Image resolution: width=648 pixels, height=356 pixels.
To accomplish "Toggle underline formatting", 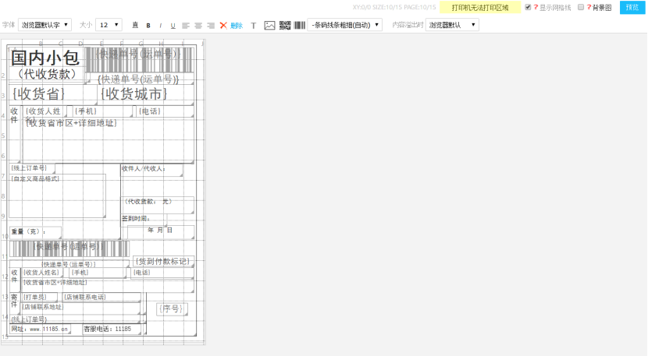I will (x=173, y=26).
